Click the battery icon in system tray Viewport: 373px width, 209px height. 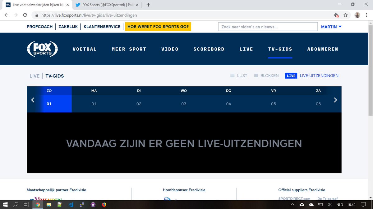[x=320, y=204]
